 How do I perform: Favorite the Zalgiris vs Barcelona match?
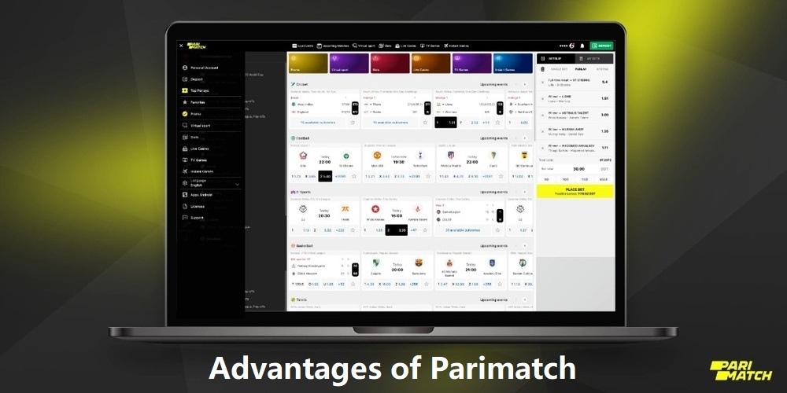coord(426,285)
